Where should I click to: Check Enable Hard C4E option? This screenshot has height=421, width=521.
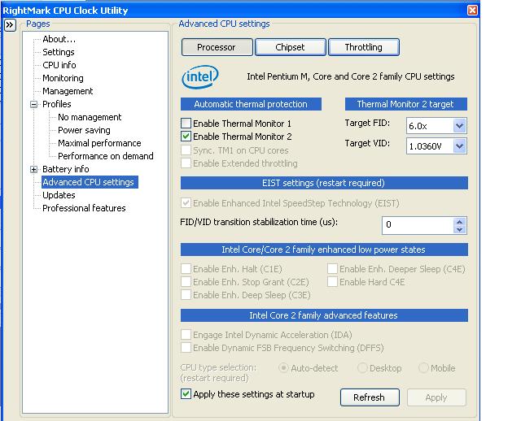pyautogui.click(x=332, y=282)
